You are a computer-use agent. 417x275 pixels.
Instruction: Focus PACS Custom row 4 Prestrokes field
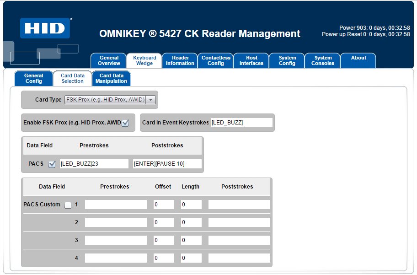(x=116, y=258)
